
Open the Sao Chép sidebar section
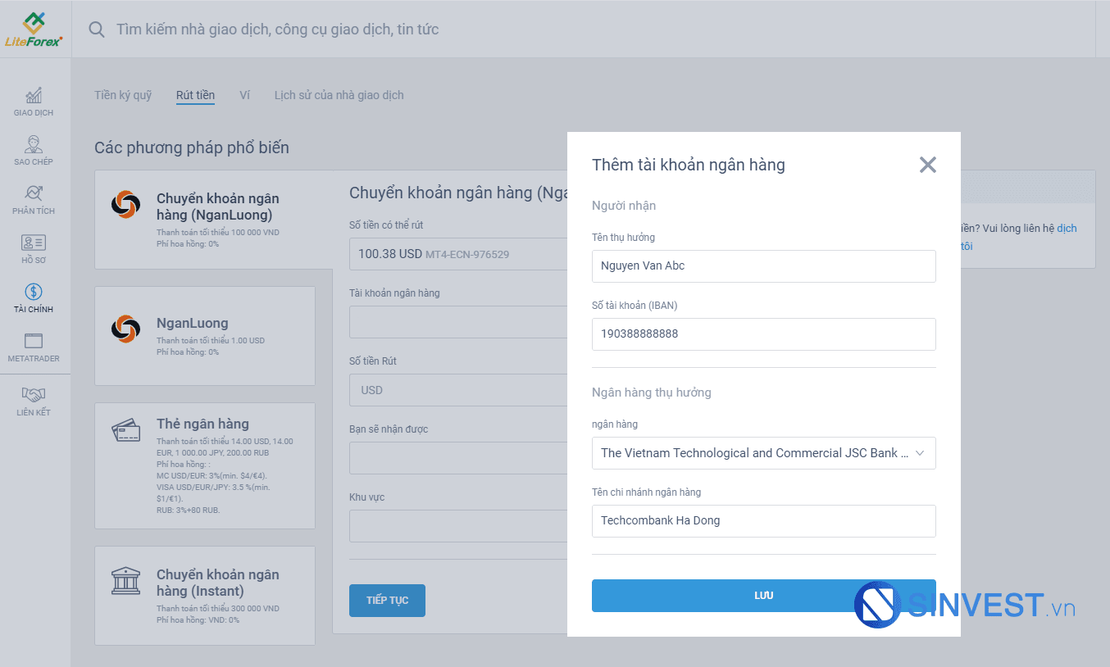pyautogui.click(x=34, y=151)
